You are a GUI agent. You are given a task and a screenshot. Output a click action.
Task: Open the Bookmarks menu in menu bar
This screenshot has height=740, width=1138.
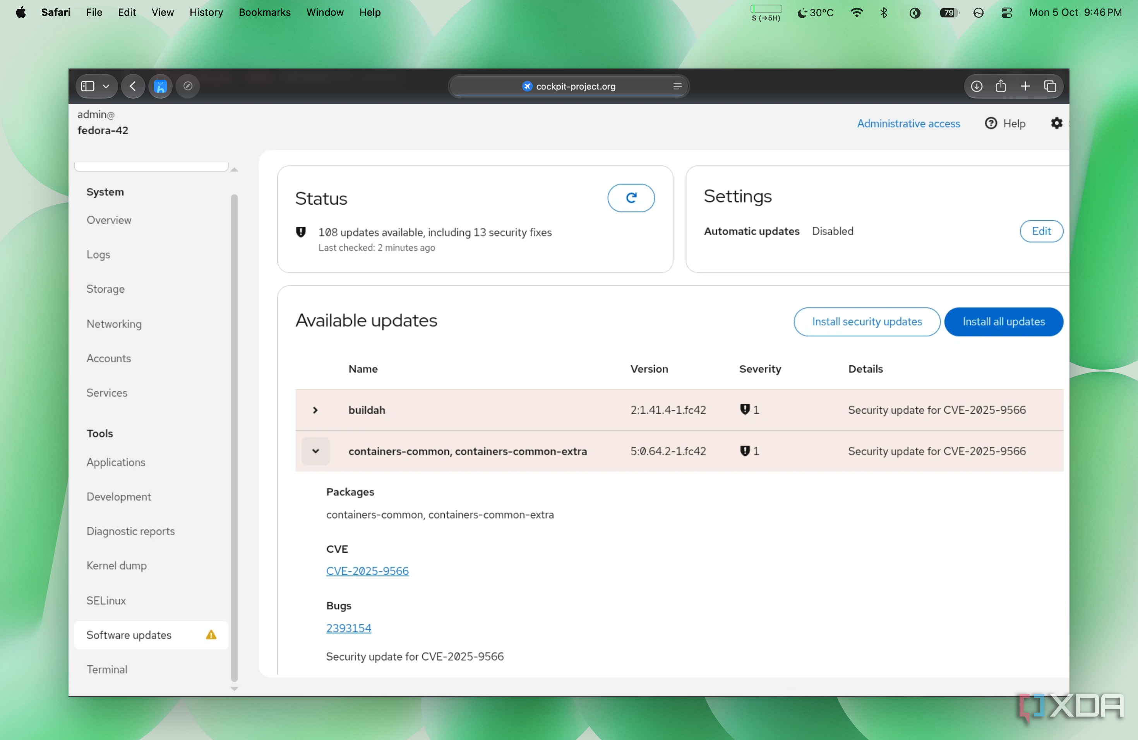(x=264, y=12)
